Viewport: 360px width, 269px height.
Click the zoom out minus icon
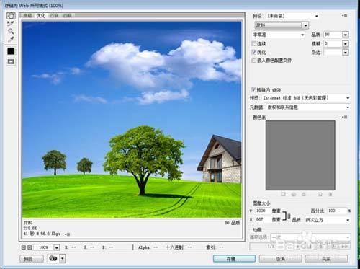pos(24,247)
